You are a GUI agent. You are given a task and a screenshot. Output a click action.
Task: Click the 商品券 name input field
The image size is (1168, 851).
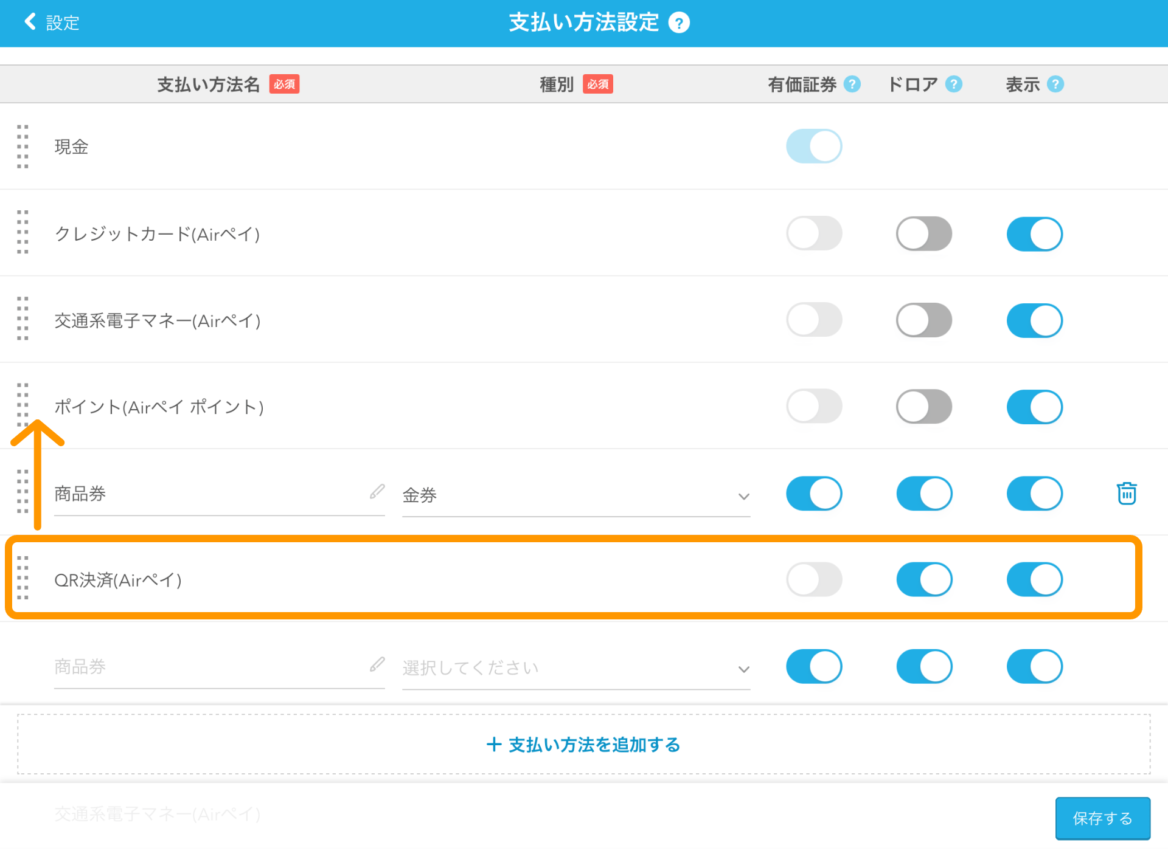point(207,494)
